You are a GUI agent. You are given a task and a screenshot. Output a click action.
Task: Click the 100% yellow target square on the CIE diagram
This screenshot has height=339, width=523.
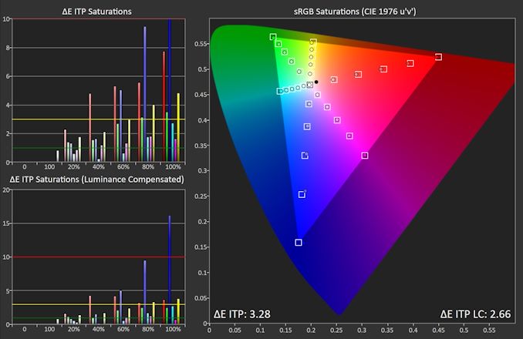(313, 42)
